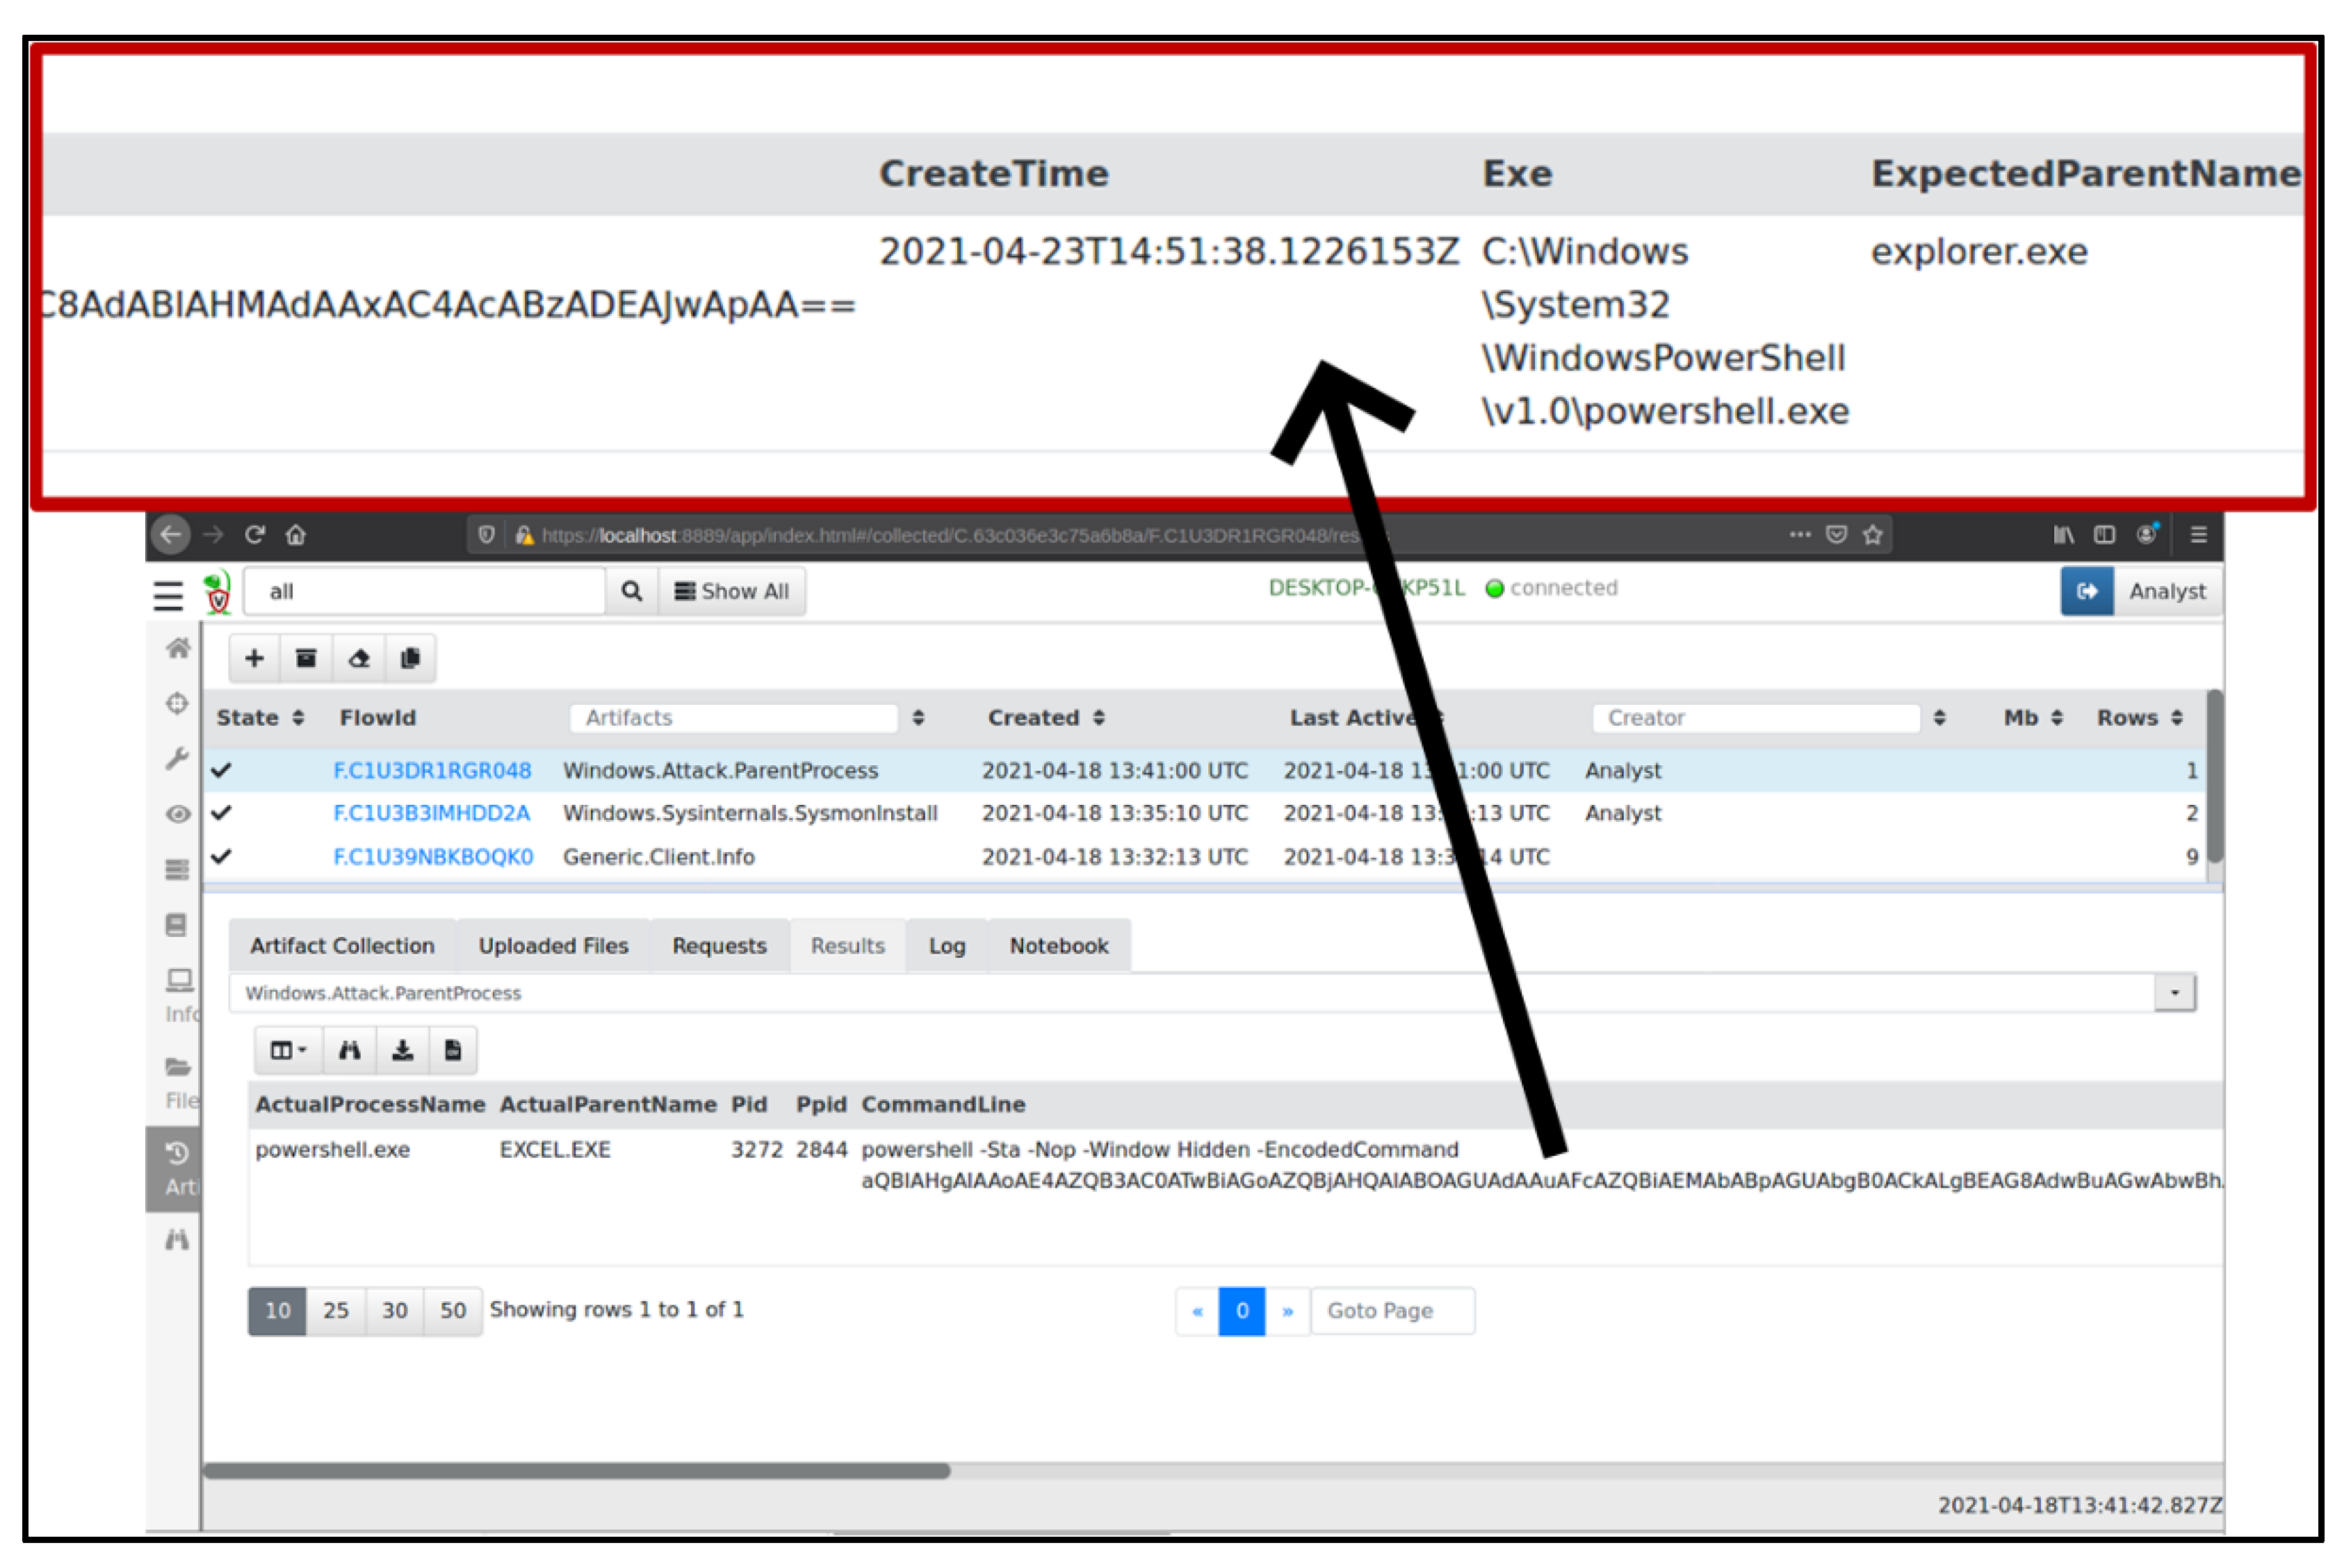Click the binoculars icon above results table
This screenshot has height=1568, width=2351.
349,1050
